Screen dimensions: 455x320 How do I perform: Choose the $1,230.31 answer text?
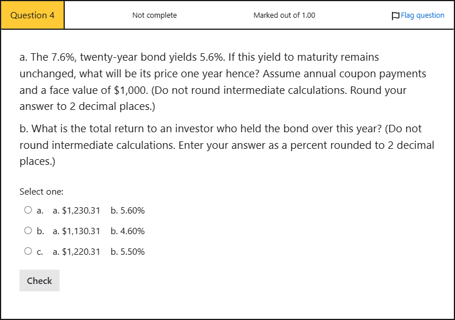click(81, 211)
